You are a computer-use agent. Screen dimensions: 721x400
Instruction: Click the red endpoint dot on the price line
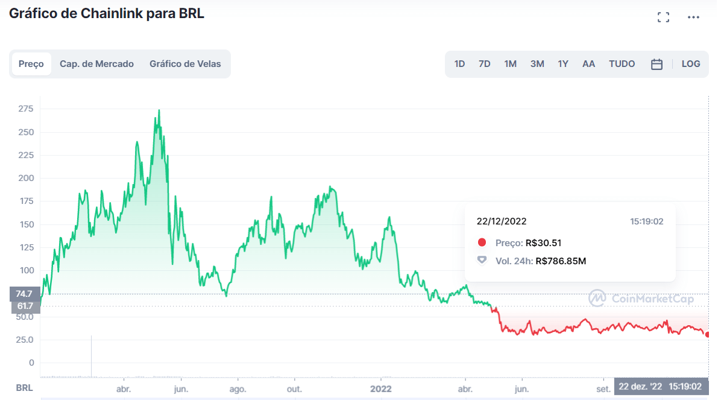pyautogui.click(x=708, y=335)
